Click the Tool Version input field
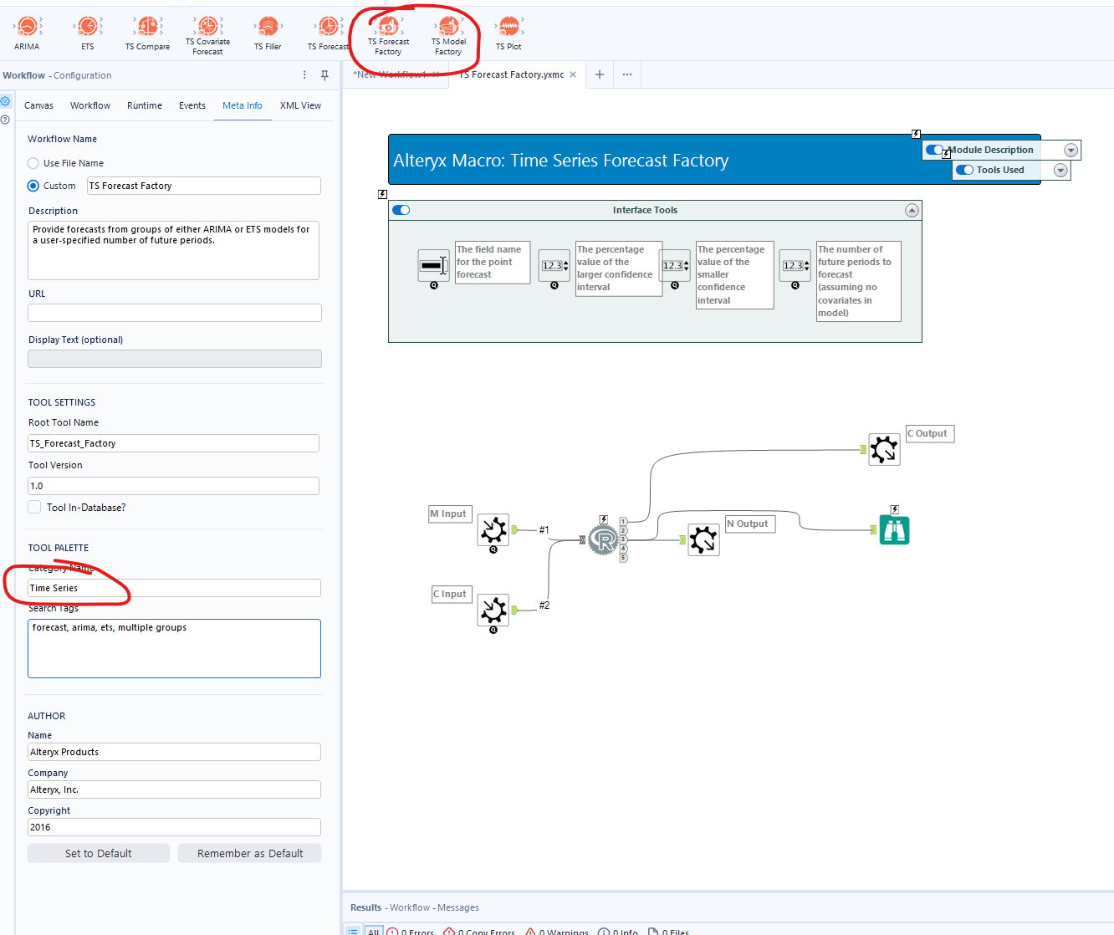 173,485
